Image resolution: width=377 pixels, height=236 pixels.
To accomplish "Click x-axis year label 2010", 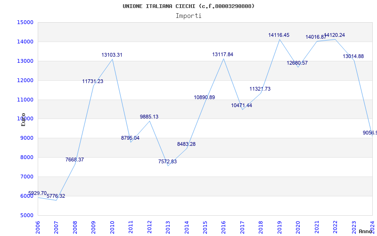I will (112, 227).
